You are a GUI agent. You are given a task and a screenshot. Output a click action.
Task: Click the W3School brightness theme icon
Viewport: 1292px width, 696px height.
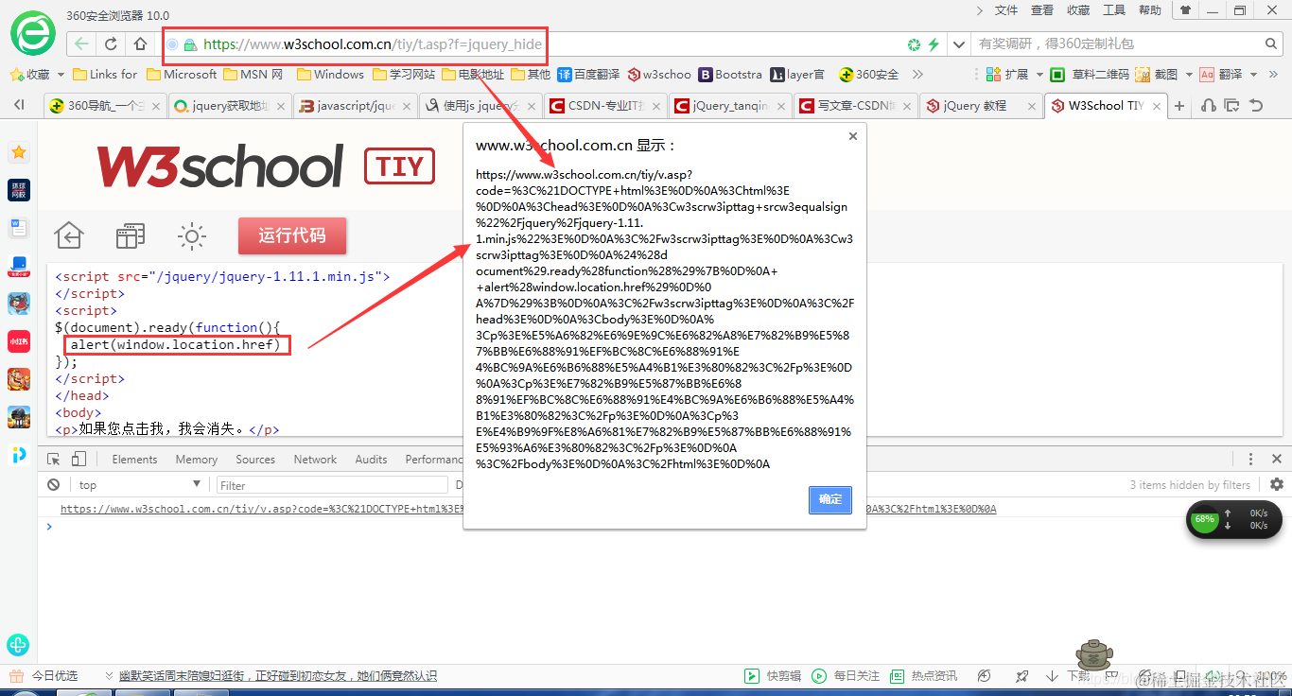[x=192, y=235]
